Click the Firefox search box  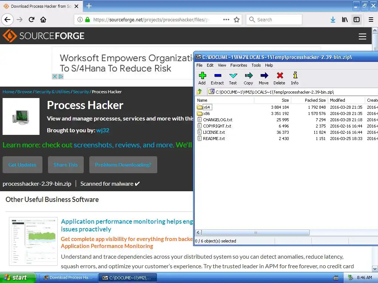pos(274,20)
